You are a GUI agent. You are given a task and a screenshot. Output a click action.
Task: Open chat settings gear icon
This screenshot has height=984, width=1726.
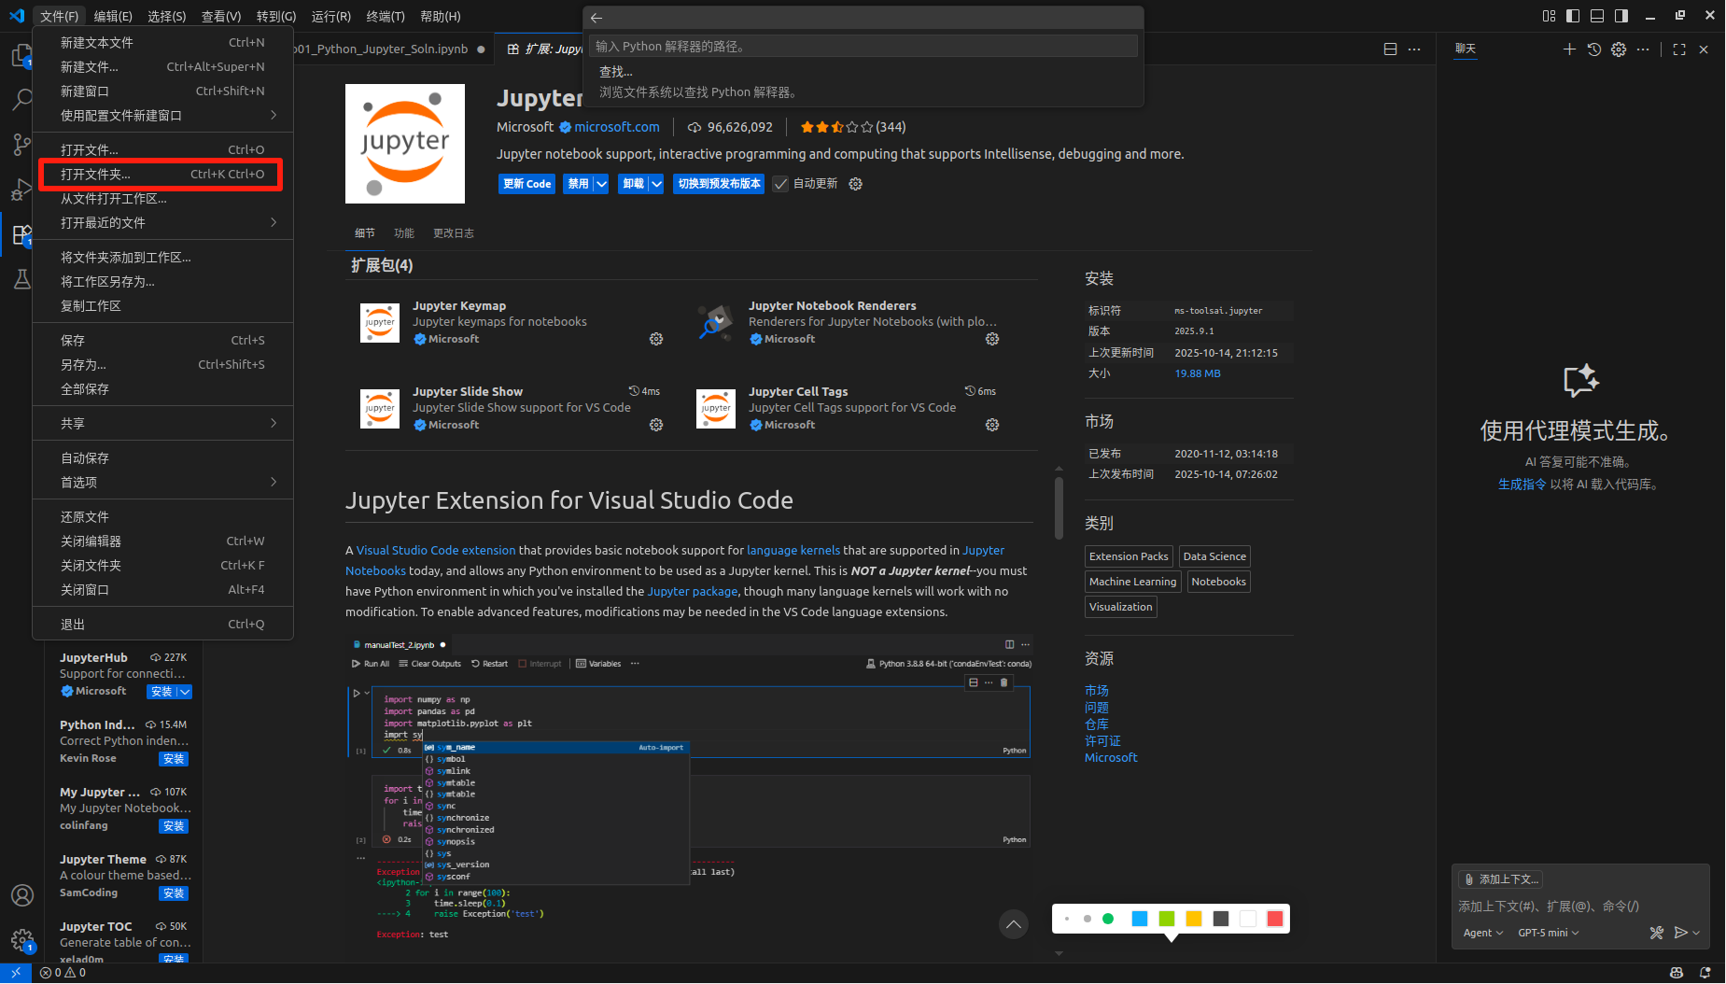pyautogui.click(x=1619, y=49)
